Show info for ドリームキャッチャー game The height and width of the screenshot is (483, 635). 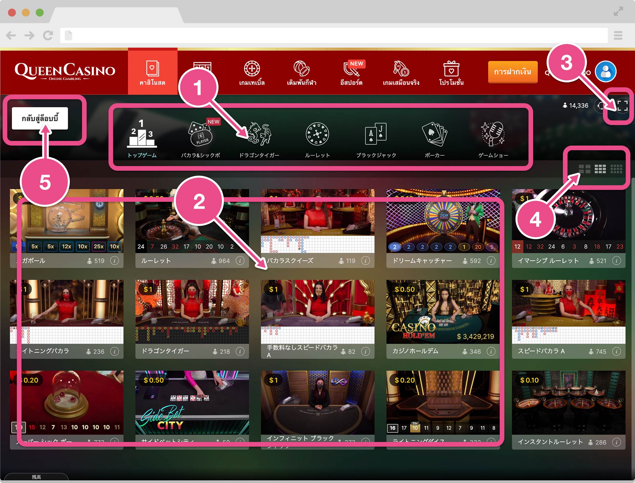coord(491,261)
